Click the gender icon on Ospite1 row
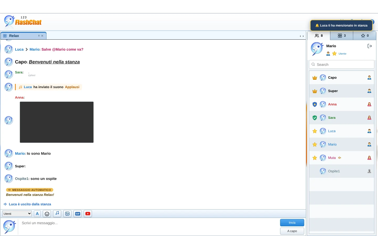The width and height of the screenshot is (378, 236). point(369,171)
